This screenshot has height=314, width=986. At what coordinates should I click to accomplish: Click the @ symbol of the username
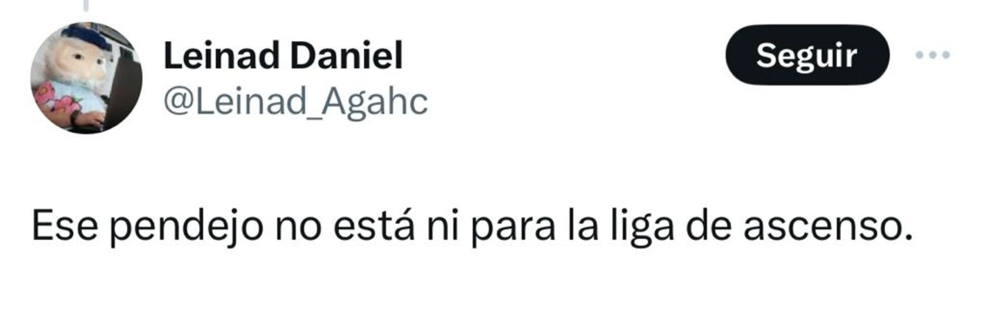pos(178,102)
